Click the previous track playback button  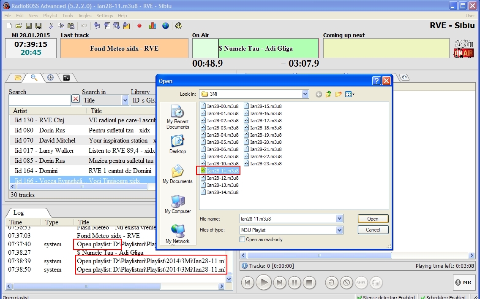(248, 283)
